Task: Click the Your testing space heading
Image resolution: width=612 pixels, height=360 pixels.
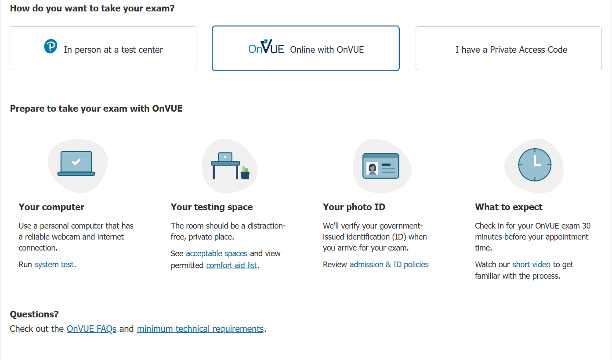Action: (212, 207)
